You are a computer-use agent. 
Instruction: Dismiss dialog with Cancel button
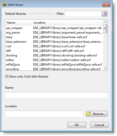pos(99,125)
